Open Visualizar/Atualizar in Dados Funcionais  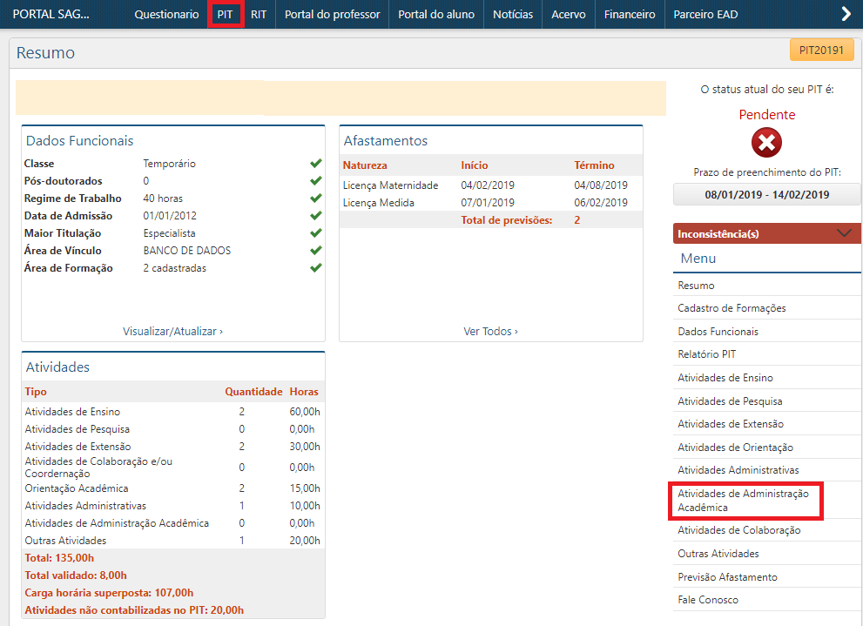[172, 331]
